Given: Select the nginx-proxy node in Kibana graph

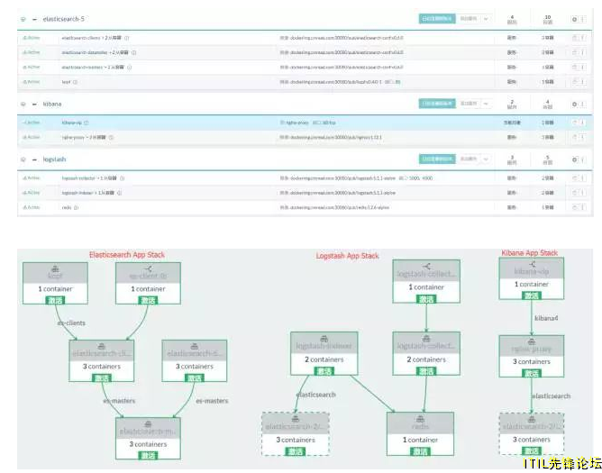Looking at the screenshot, I should [x=532, y=356].
